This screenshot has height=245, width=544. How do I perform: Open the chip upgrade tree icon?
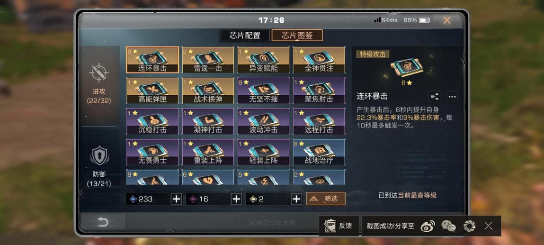pyautogui.click(x=435, y=97)
